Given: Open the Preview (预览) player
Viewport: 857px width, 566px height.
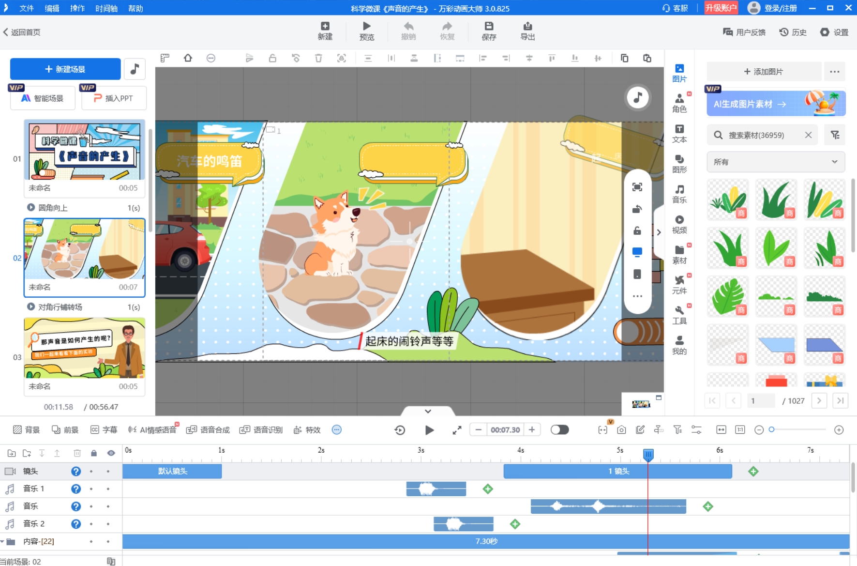Looking at the screenshot, I should pos(366,31).
